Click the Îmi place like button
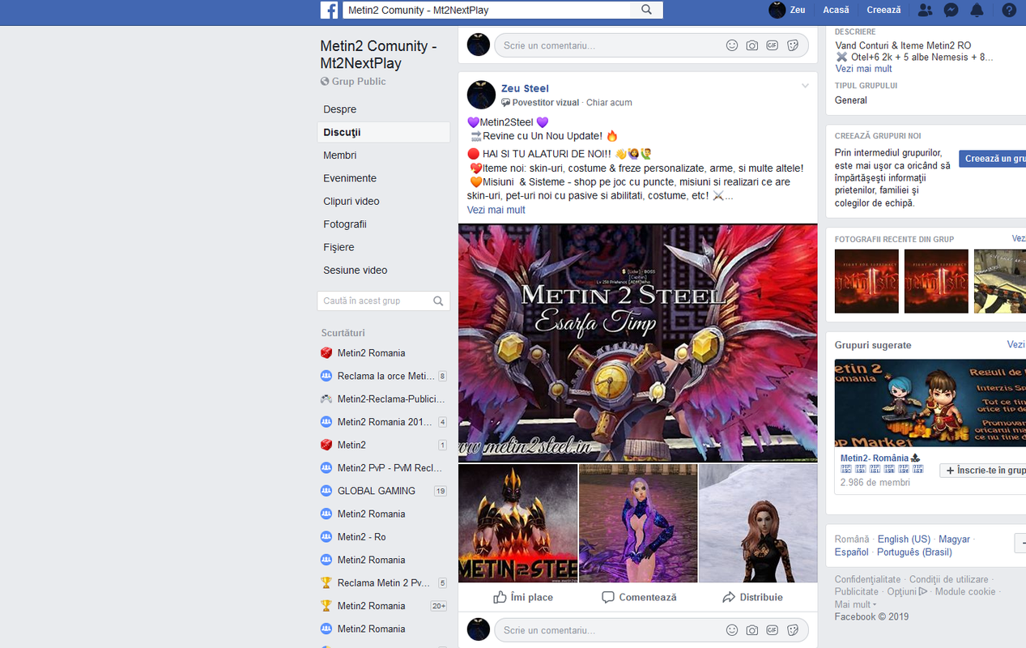Image resolution: width=1026 pixels, height=648 pixels. tap(523, 597)
